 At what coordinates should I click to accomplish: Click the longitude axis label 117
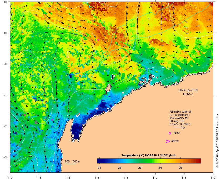tap(155, 178)
